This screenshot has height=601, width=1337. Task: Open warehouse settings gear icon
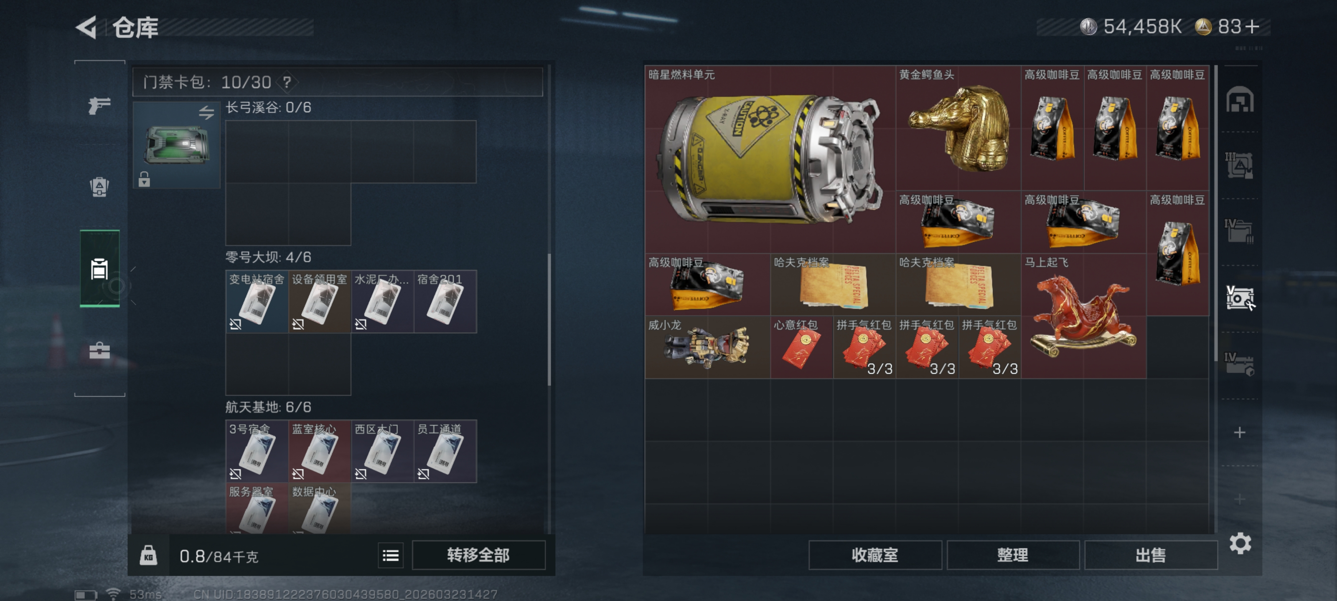[x=1240, y=543]
